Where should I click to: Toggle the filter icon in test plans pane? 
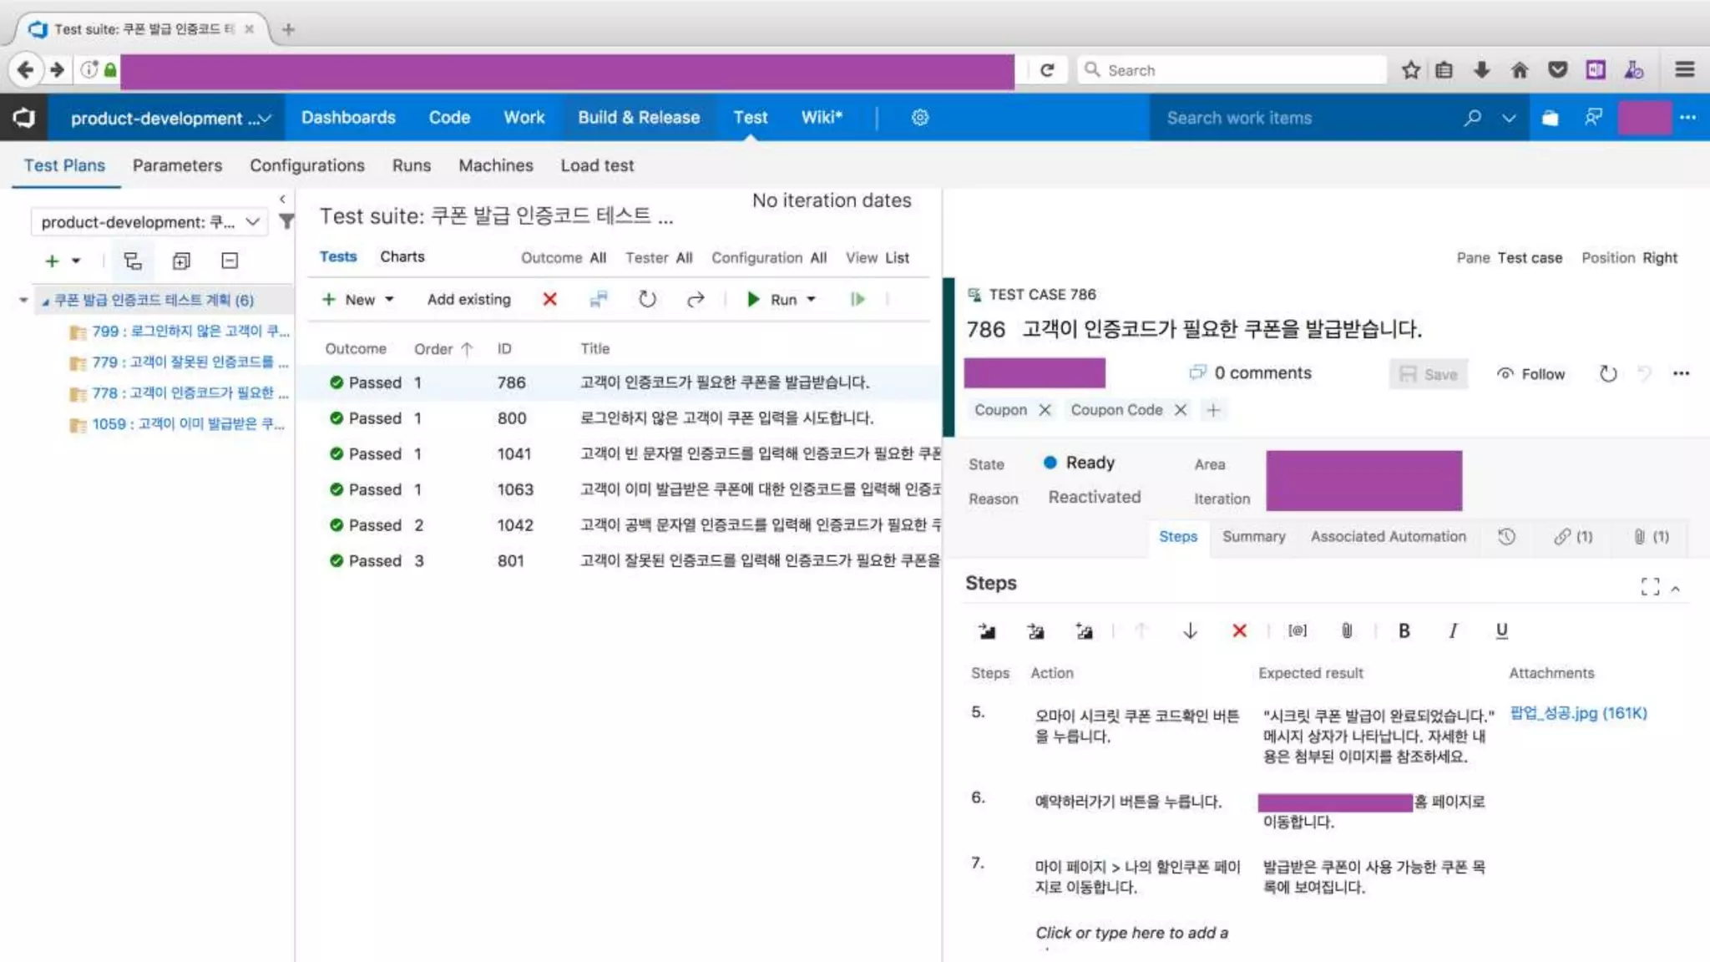coord(286,222)
